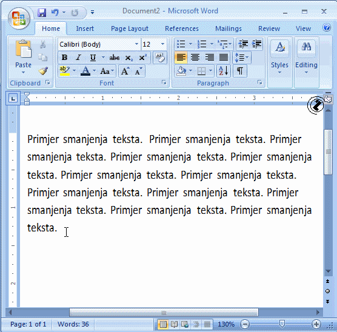This screenshot has width=337, height=332.
Task: Switch to Web Layout view
Action: click(185, 324)
